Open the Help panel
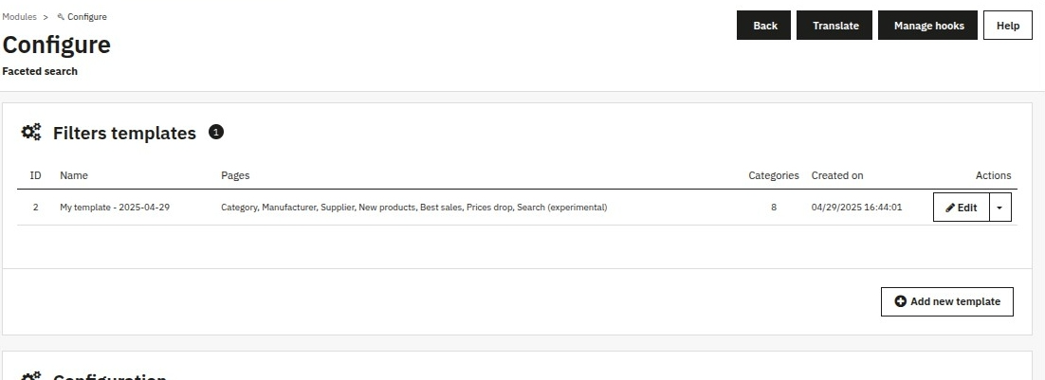Image resolution: width=1045 pixels, height=380 pixels. click(x=1008, y=26)
